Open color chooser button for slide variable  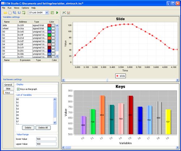click(53, 25)
